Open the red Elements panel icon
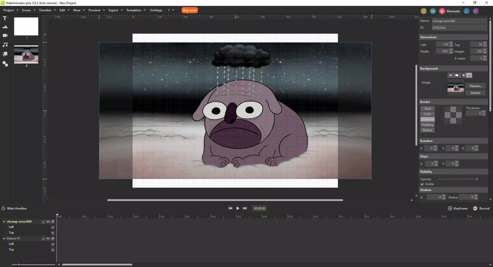The image size is (493, 267). (x=442, y=11)
